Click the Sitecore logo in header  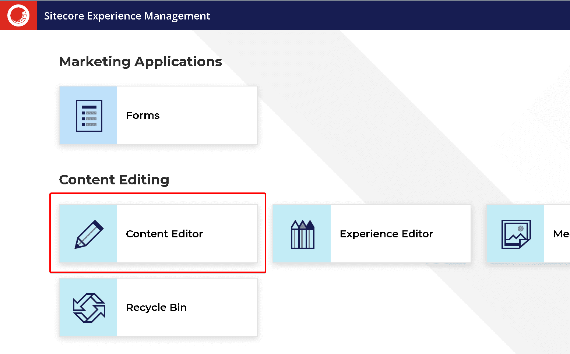[18, 15]
